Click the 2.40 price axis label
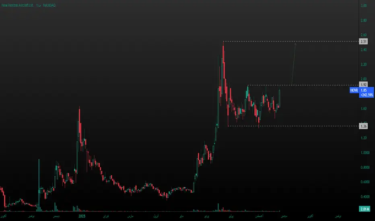The image size is (375, 221). pyautogui.click(x=363, y=50)
